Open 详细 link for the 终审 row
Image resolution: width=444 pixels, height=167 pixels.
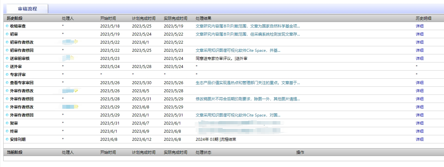pos(419,131)
